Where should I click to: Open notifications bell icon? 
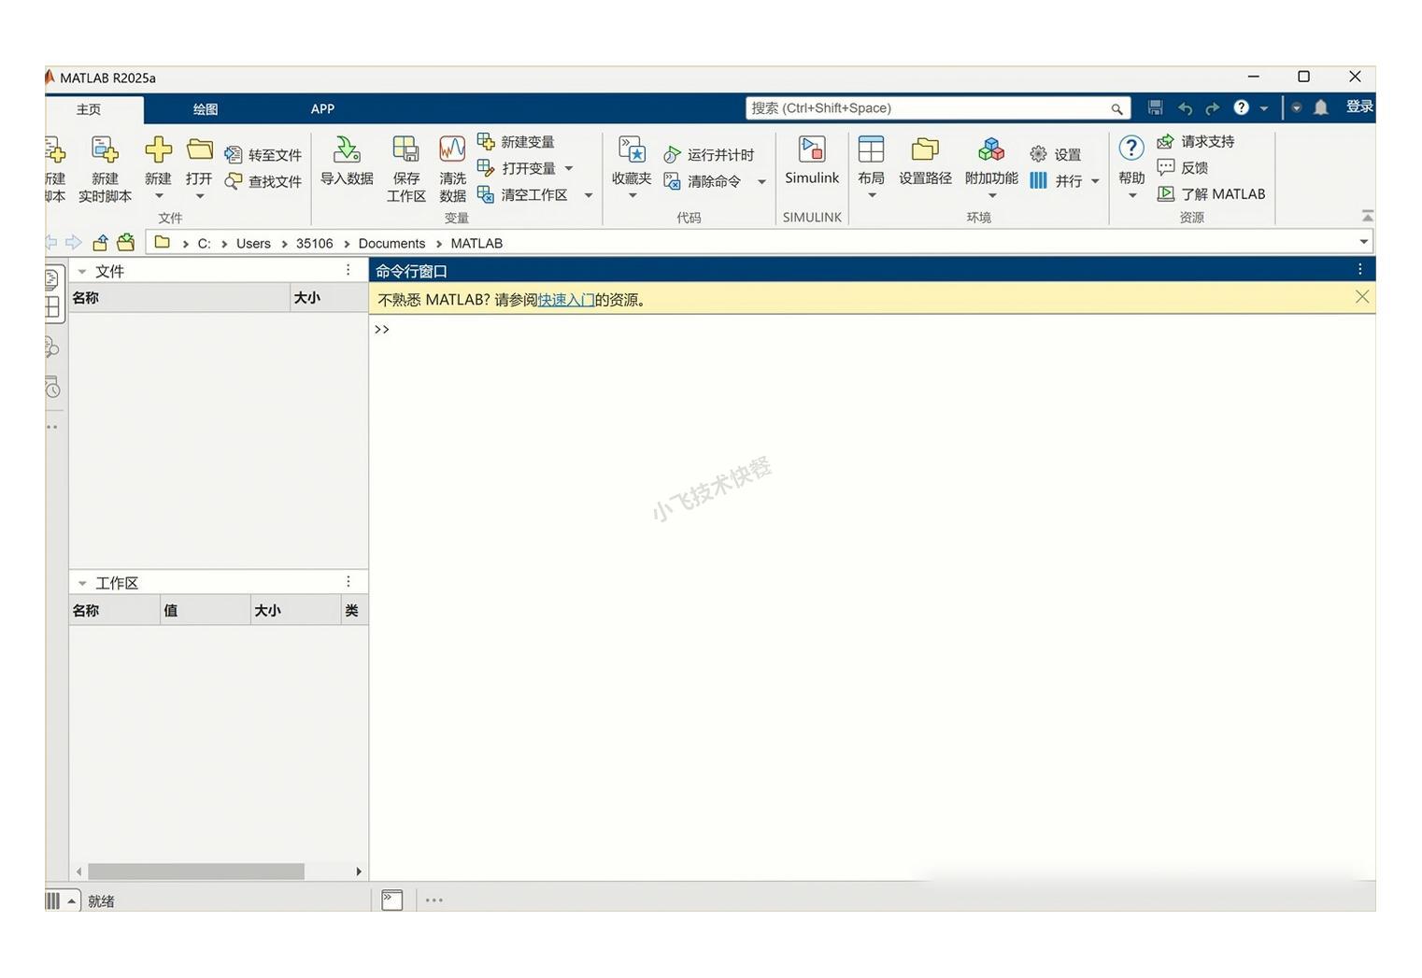click(x=1321, y=108)
